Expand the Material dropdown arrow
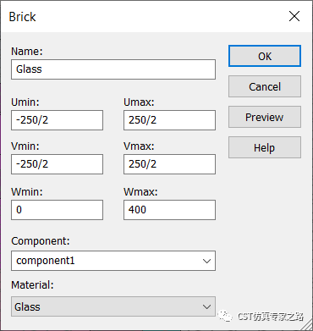This screenshot has width=313, height=331. 206,306
